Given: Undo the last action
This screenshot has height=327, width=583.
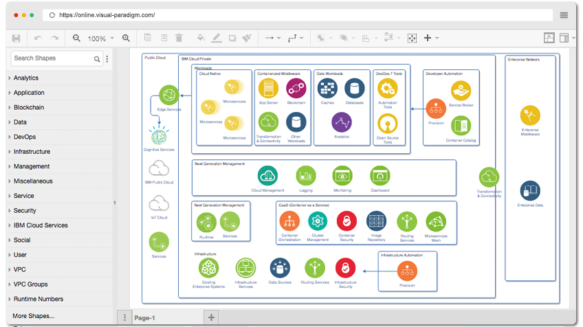Looking at the screenshot, I should coord(38,38).
